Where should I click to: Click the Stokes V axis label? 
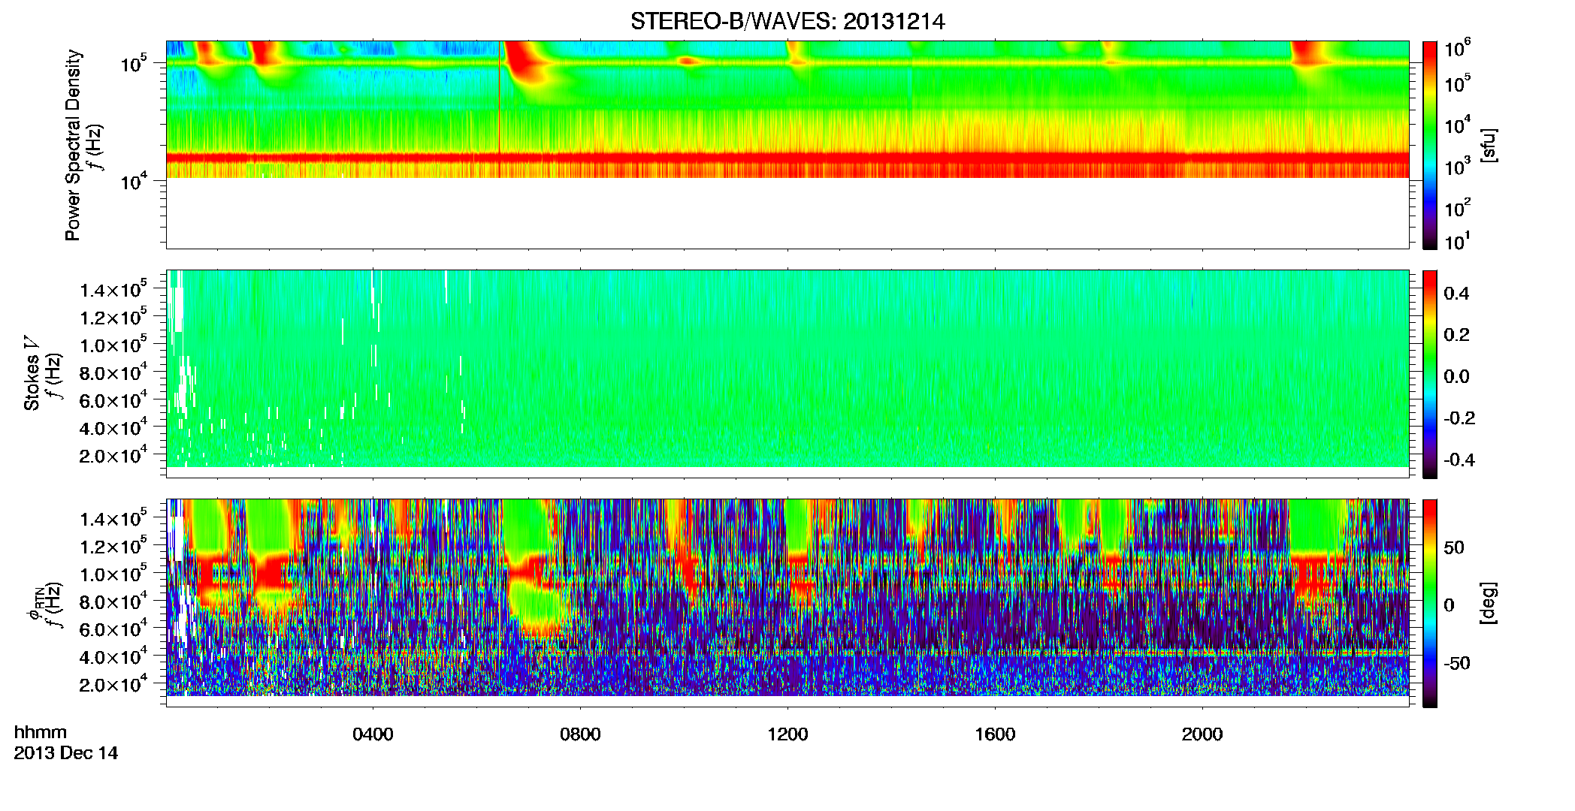[x=32, y=373]
